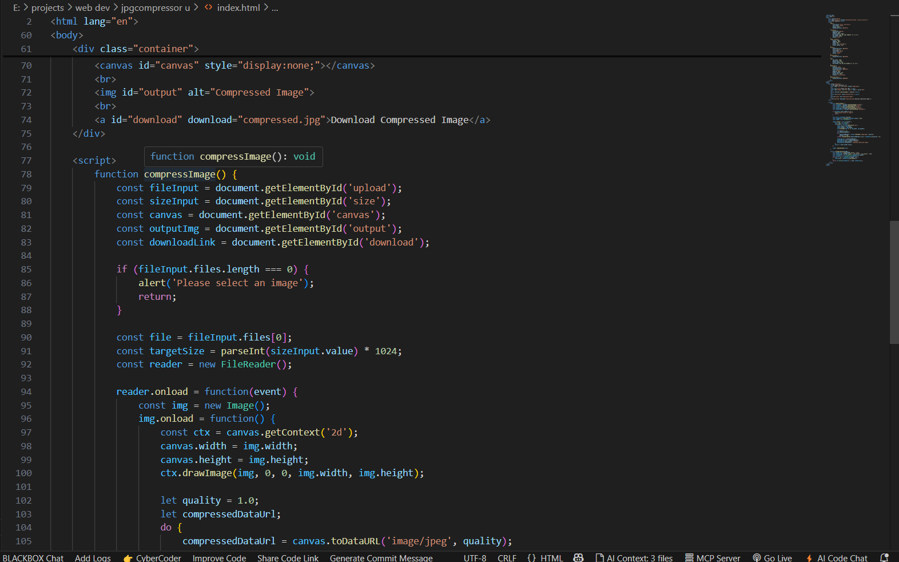Click Improve Code in the status bar
This screenshot has height=562, width=899.
tap(219, 558)
